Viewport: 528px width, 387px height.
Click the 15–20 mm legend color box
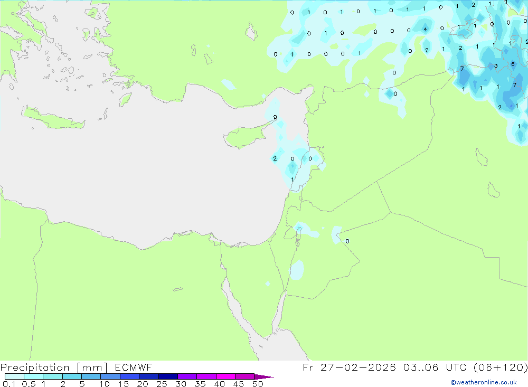[129, 376]
